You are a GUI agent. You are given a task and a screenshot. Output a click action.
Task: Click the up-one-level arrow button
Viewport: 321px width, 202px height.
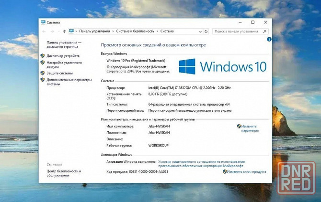(63, 31)
